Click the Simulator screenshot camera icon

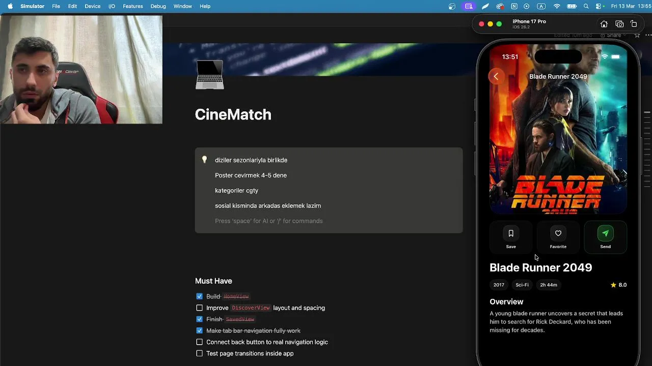pos(619,24)
